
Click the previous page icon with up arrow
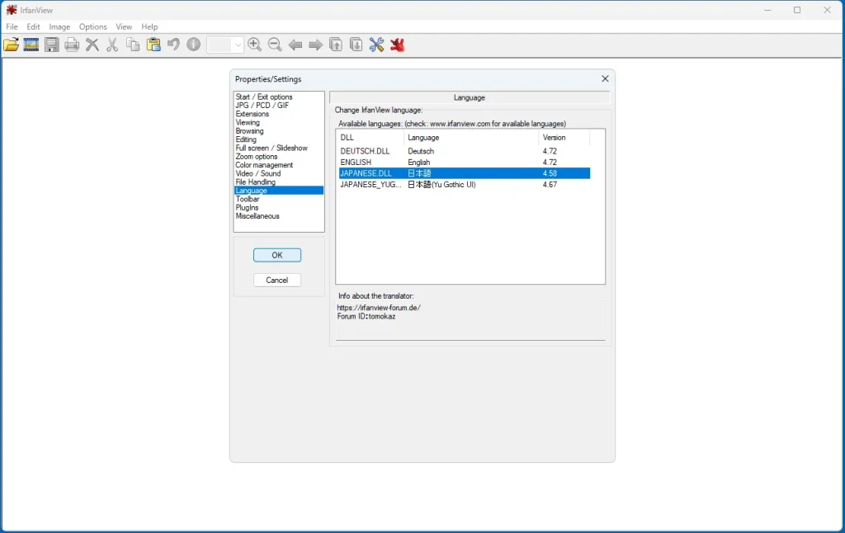336,45
